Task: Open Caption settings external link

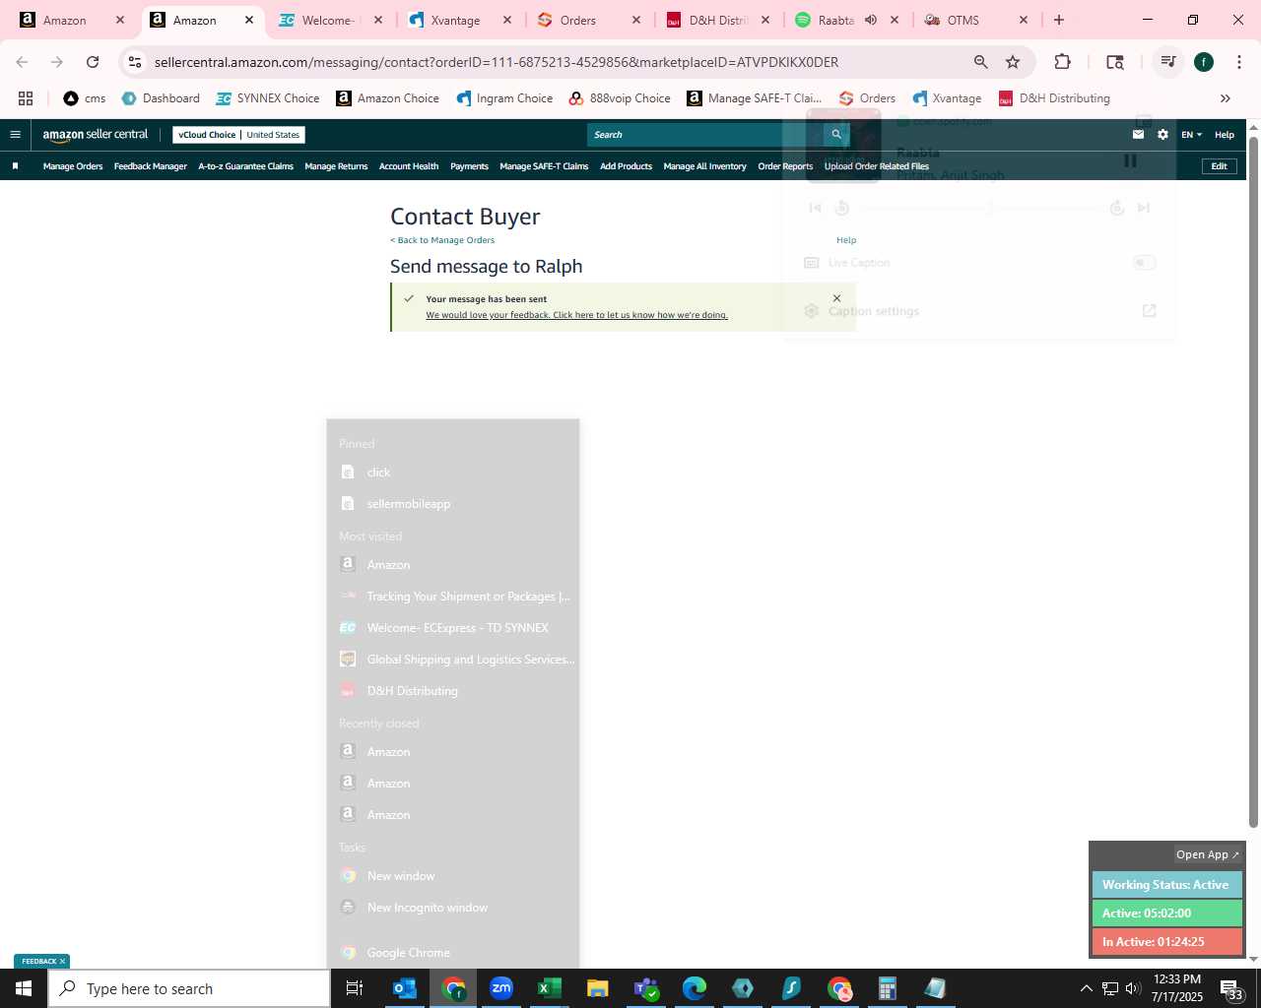Action: click(x=1149, y=311)
